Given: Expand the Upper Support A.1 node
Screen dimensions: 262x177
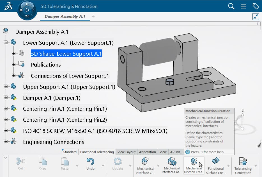Looking at the screenshot, I should (6, 87).
